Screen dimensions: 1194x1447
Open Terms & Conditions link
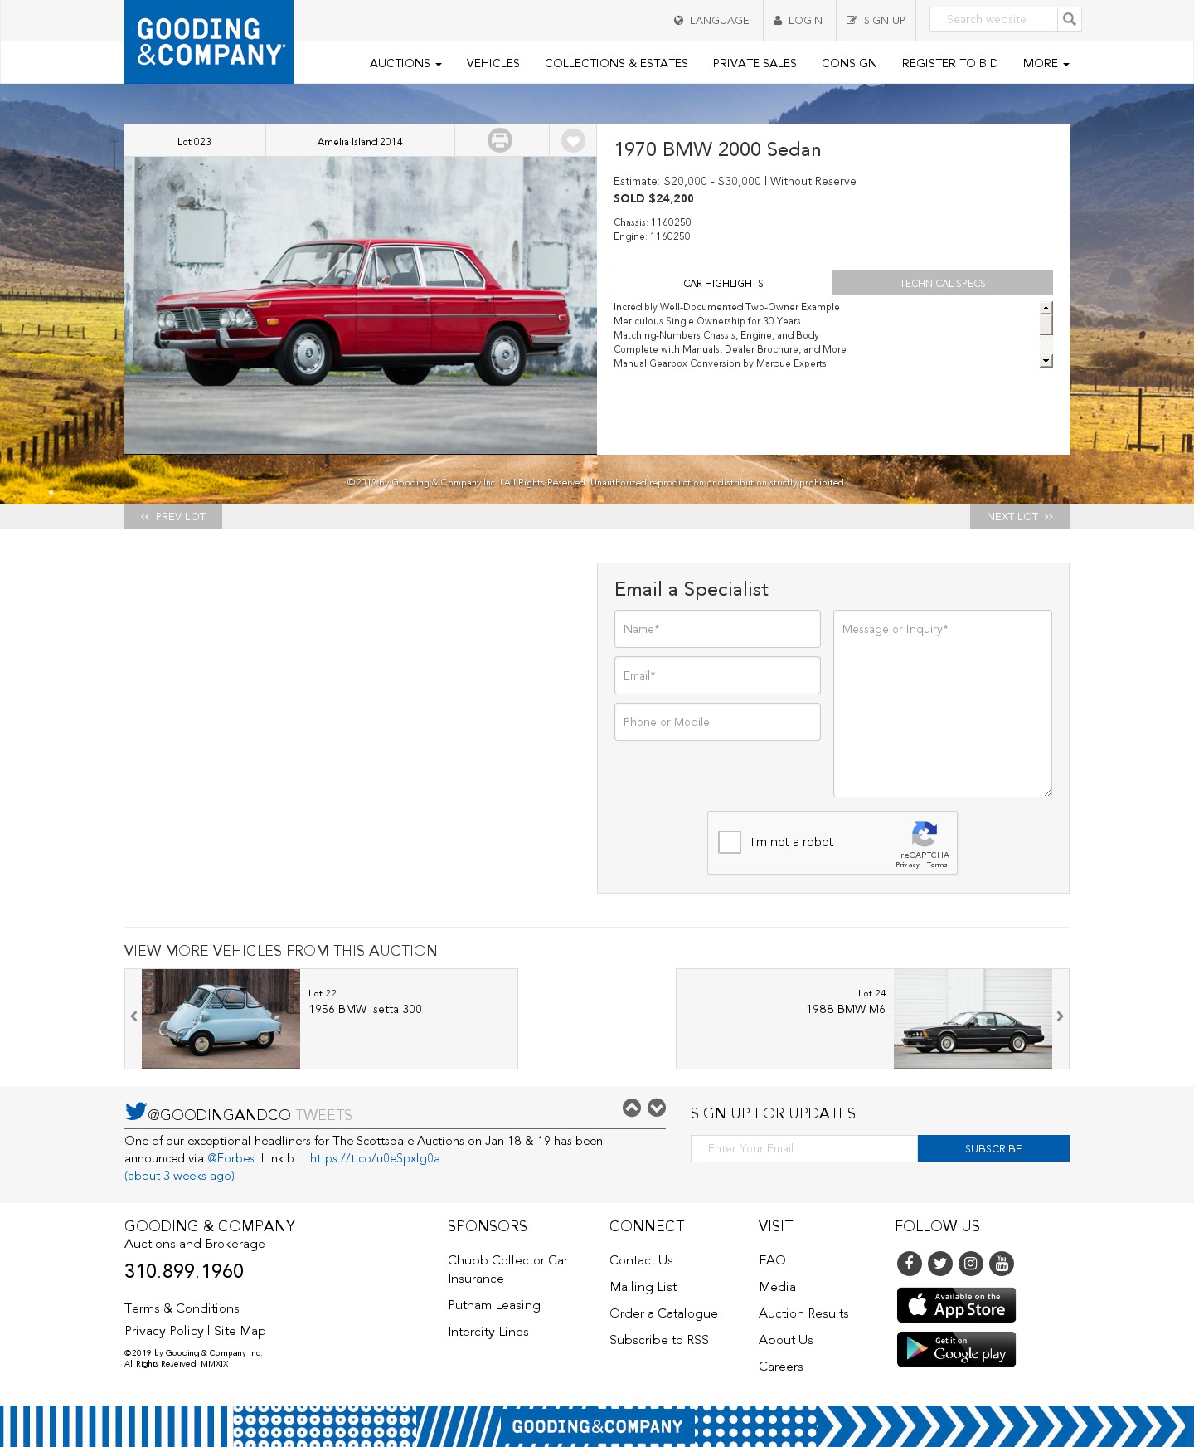[182, 1308]
